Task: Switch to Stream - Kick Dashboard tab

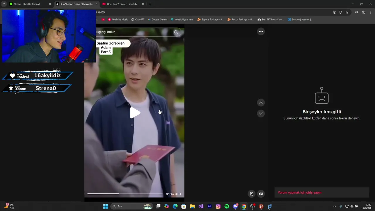Action: click(x=27, y=4)
